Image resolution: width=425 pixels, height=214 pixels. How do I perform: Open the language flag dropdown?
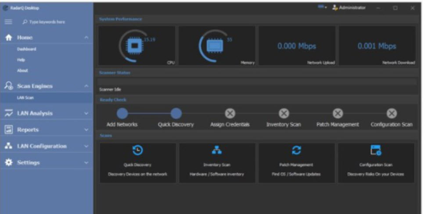click(x=322, y=7)
